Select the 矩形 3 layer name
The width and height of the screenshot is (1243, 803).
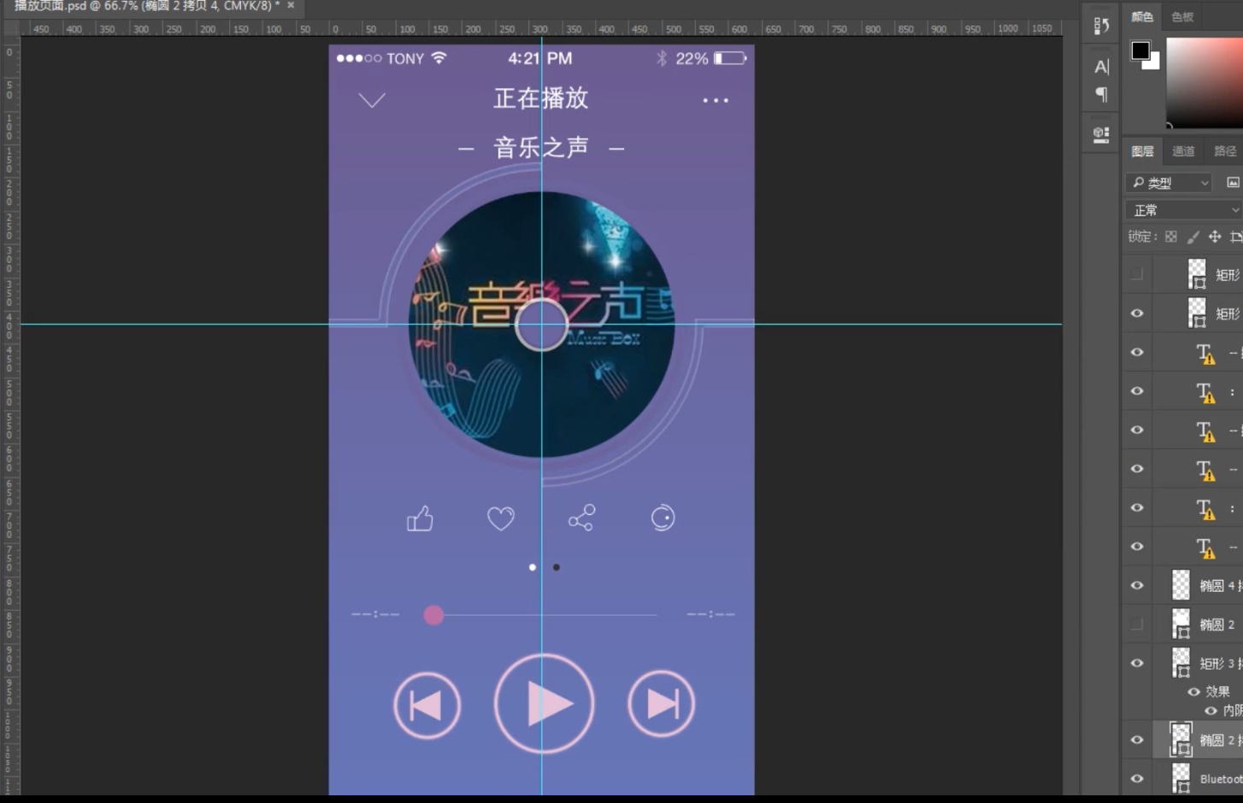click(1221, 664)
